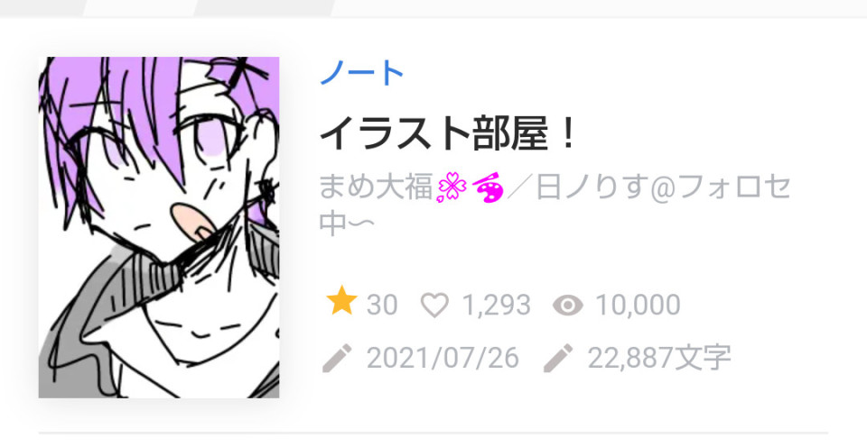Click the pencil icon beside 2021/07/26
This screenshot has width=867, height=447.
[337, 358]
